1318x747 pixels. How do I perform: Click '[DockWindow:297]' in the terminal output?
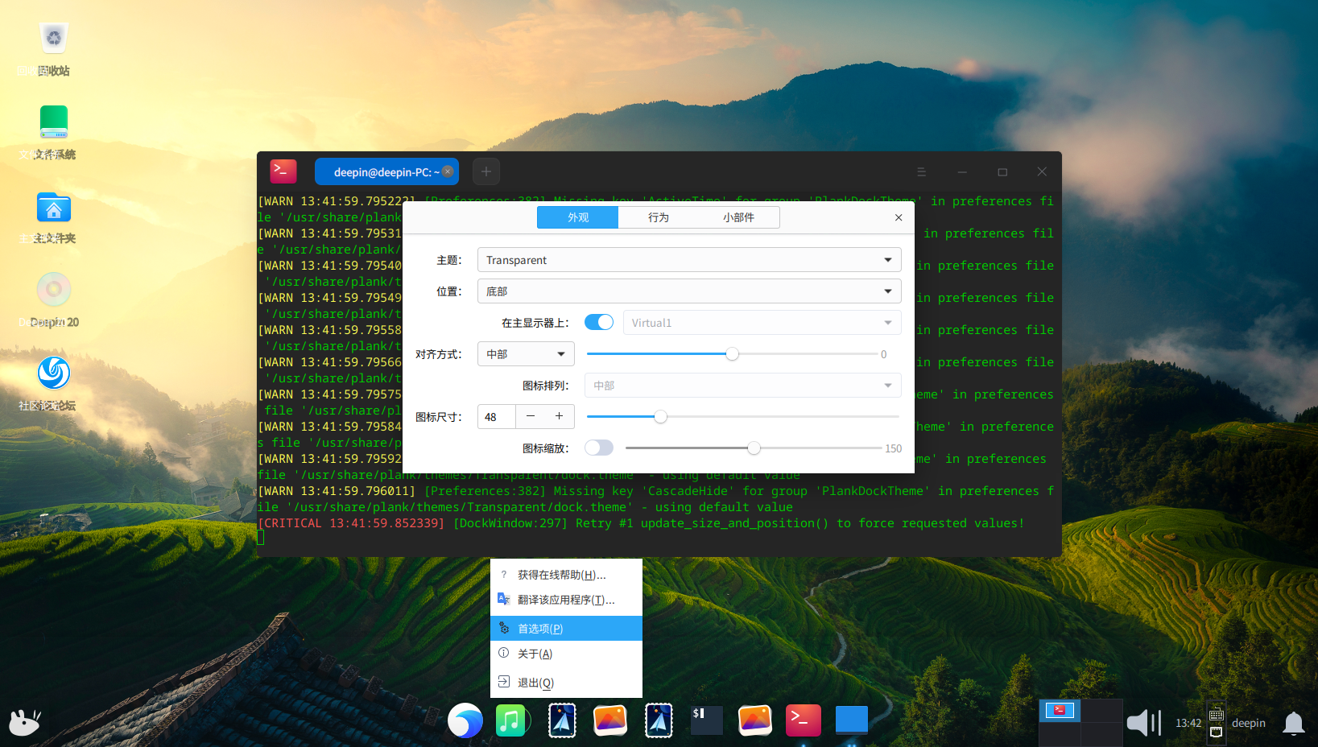(510, 523)
